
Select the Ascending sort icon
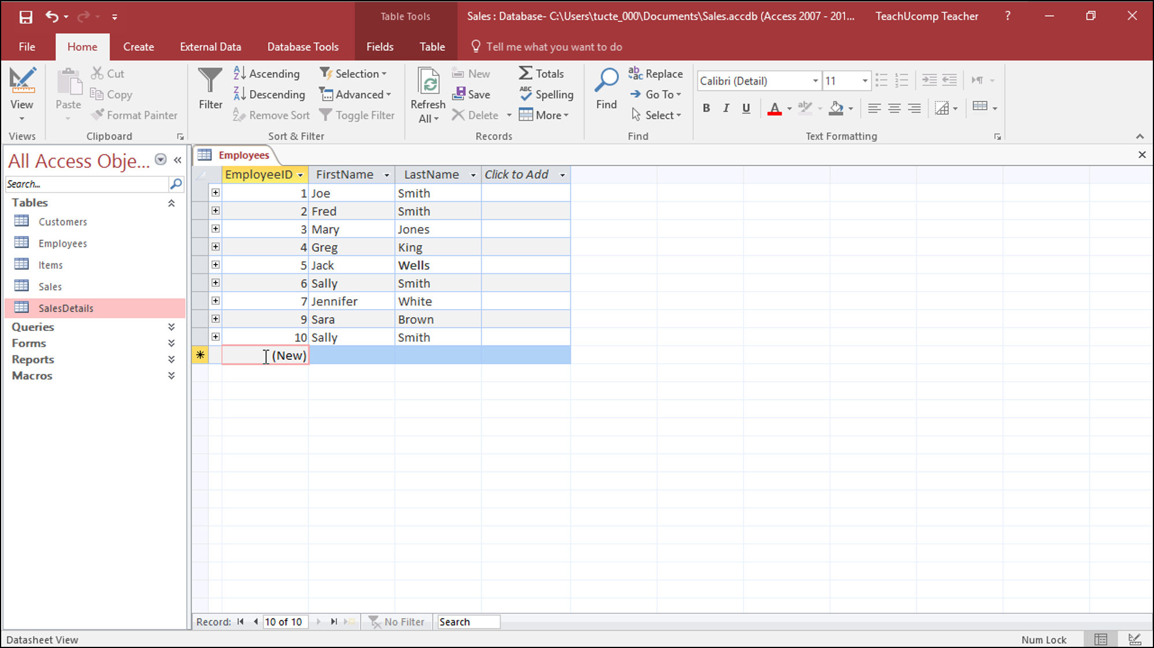click(268, 73)
